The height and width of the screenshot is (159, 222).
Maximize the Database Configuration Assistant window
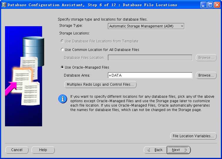pyautogui.click(x=210, y=5)
